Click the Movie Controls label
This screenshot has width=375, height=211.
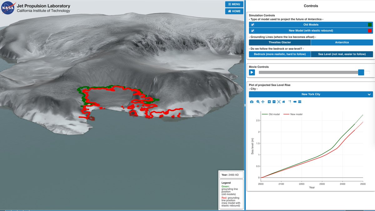pyautogui.click(x=259, y=67)
